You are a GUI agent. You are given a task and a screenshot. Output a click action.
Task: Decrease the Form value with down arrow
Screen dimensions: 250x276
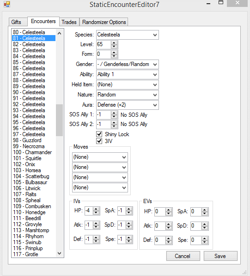[x=114, y=56]
